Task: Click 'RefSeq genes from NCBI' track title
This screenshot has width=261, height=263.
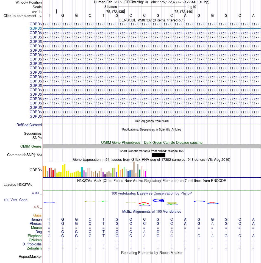Action: [x=152, y=121]
